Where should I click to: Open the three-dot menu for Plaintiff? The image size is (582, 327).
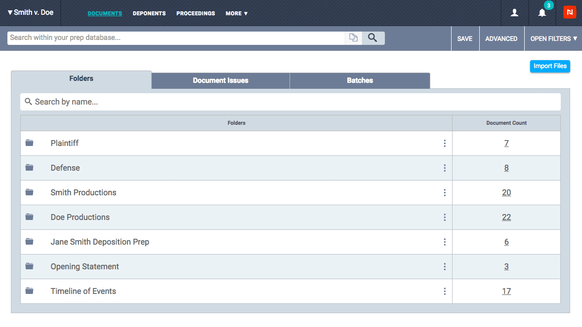[x=445, y=144]
